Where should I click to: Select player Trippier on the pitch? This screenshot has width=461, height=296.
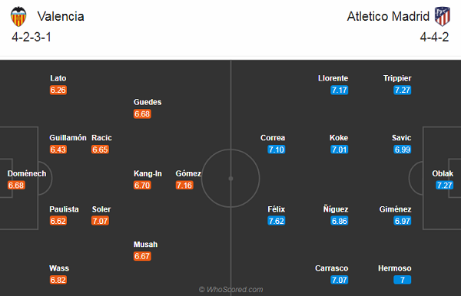click(x=397, y=78)
